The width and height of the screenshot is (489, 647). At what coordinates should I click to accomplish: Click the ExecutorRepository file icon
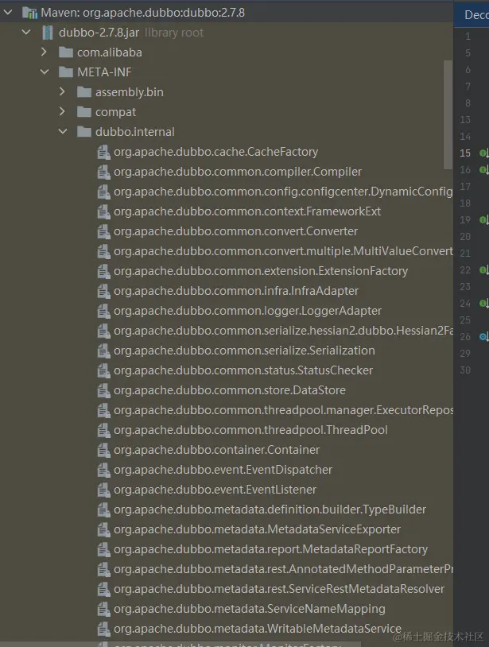pyautogui.click(x=103, y=410)
